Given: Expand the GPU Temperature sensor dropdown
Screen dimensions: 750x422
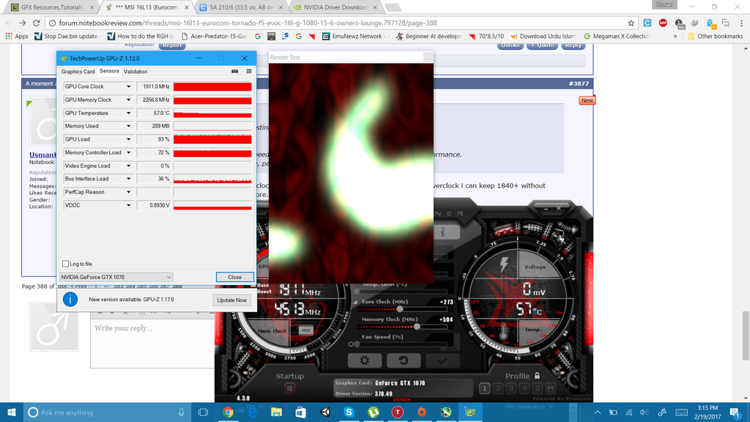Looking at the screenshot, I should pyautogui.click(x=128, y=113).
